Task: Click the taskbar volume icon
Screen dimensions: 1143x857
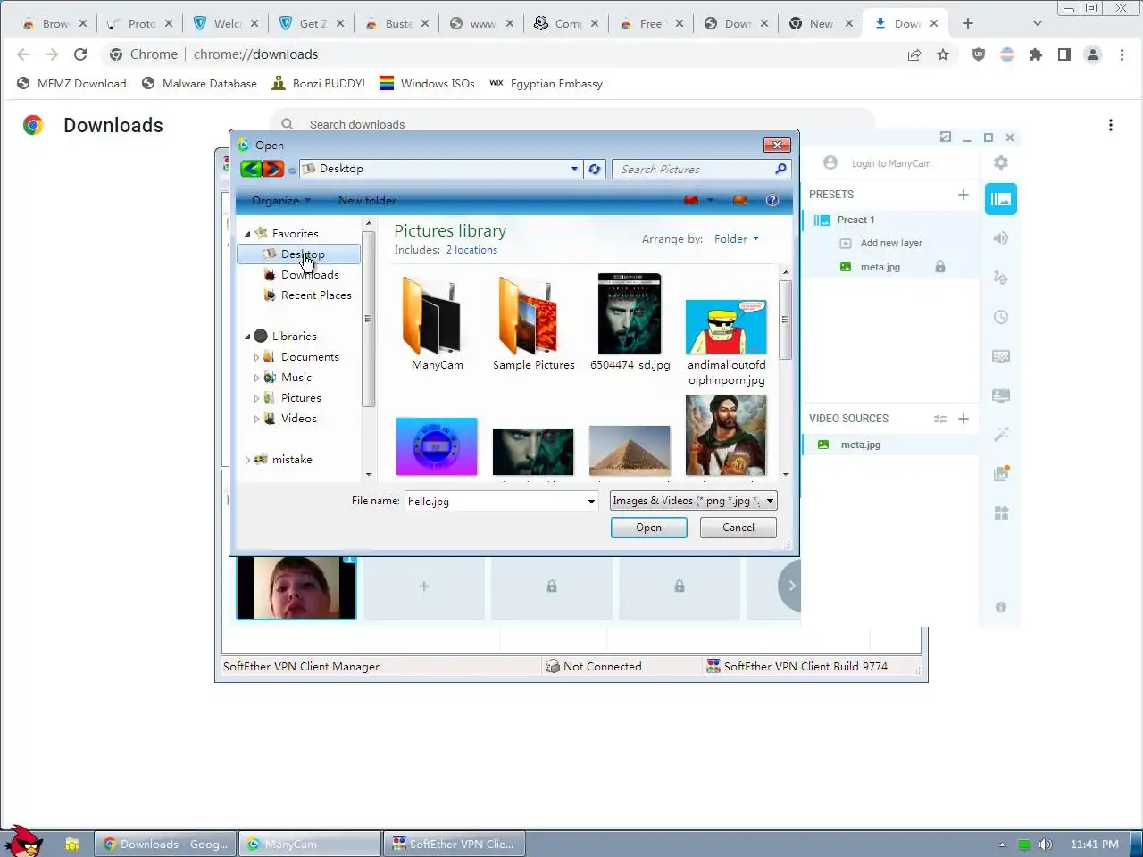Action: pyautogui.click(x=1046, y=845)
